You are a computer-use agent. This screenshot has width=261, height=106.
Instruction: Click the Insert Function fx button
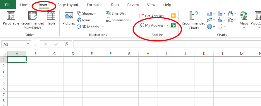click(67, 44)
